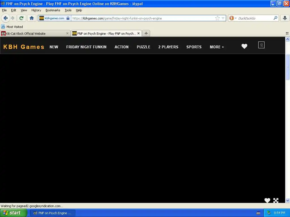Go back using the Back arrow button

pyautogui.click(x=5, y=18)
